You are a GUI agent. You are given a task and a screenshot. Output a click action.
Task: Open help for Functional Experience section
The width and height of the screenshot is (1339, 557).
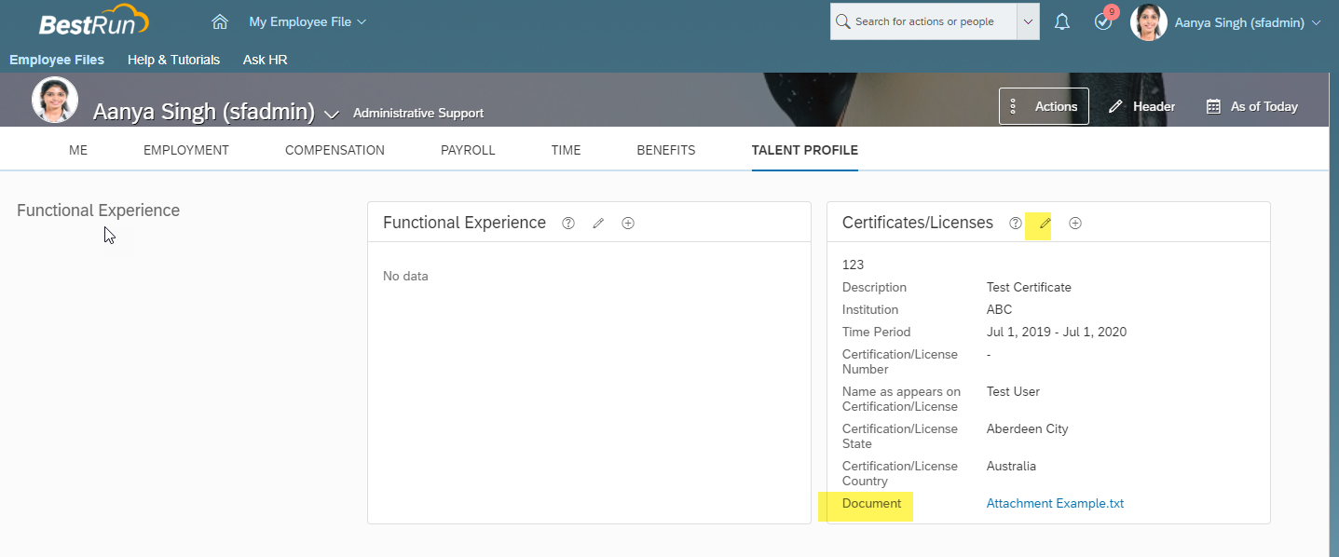[x=568, y=223]
